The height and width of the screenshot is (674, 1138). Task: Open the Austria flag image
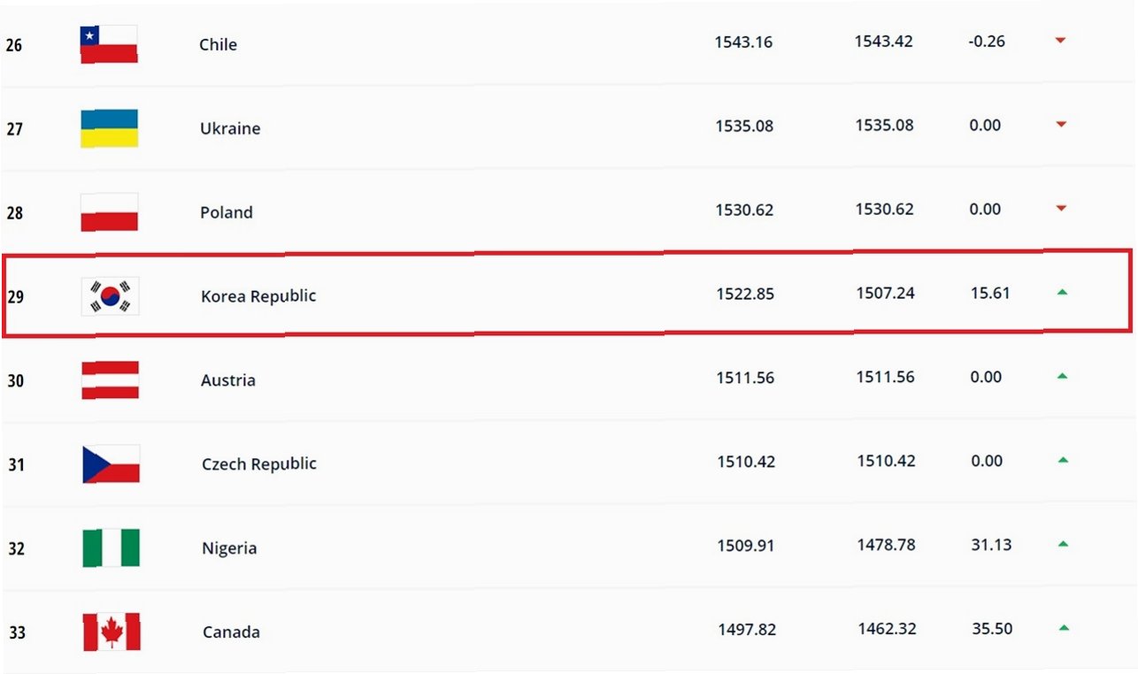coord(110,380)
